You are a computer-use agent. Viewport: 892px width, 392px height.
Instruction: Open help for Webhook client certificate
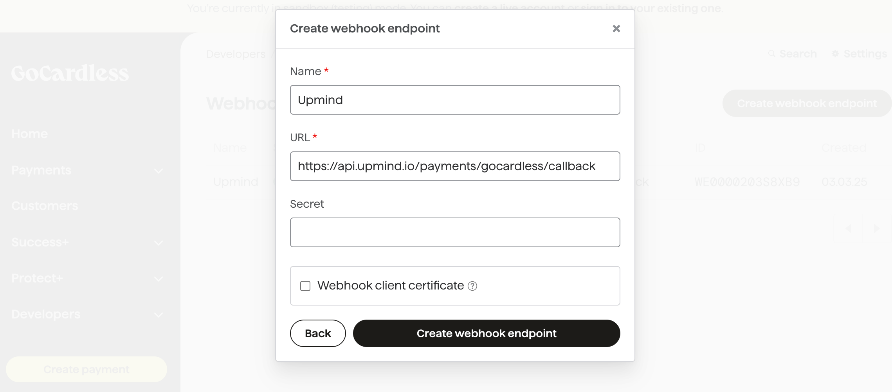[472, 286]
